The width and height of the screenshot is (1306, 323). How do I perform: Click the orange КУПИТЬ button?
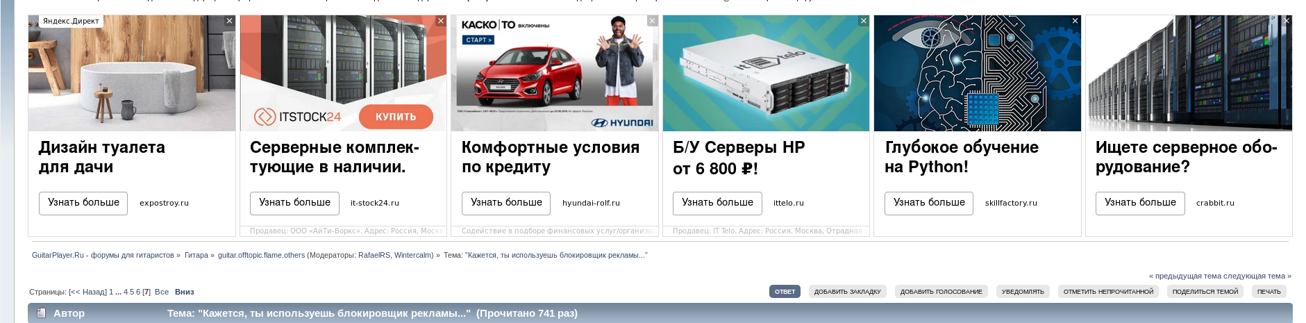(396, 117)
